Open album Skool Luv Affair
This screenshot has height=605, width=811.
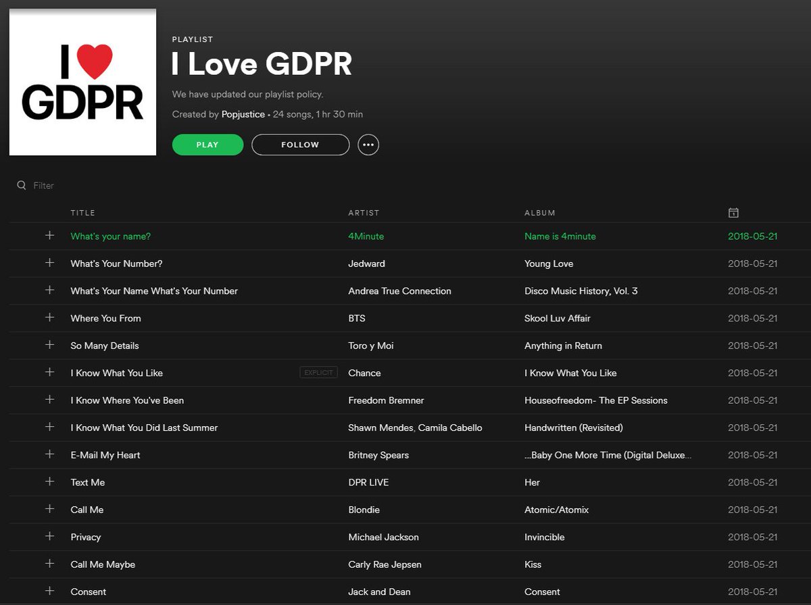[x=558, y=318]
